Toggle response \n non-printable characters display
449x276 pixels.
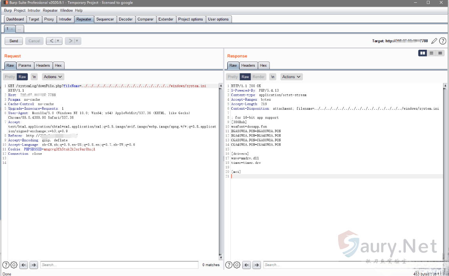[273, 77]
